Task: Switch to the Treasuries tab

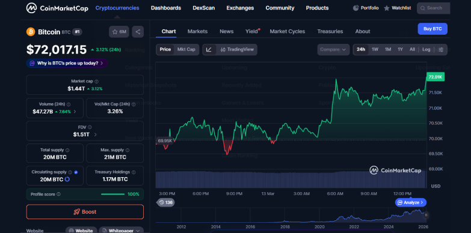Action: tap(330, 31)
